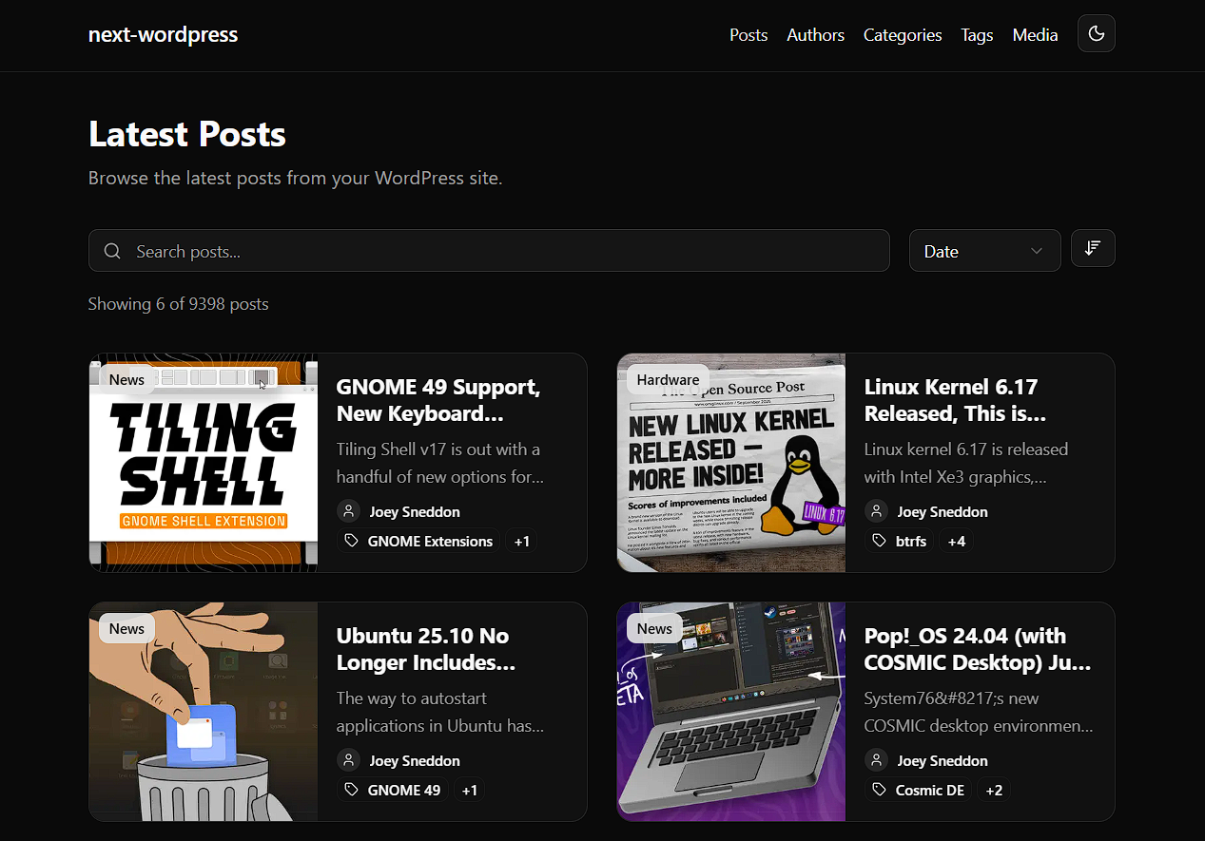Click the New Linux Kernel newspaper thumbnail

tap(731, 463)
